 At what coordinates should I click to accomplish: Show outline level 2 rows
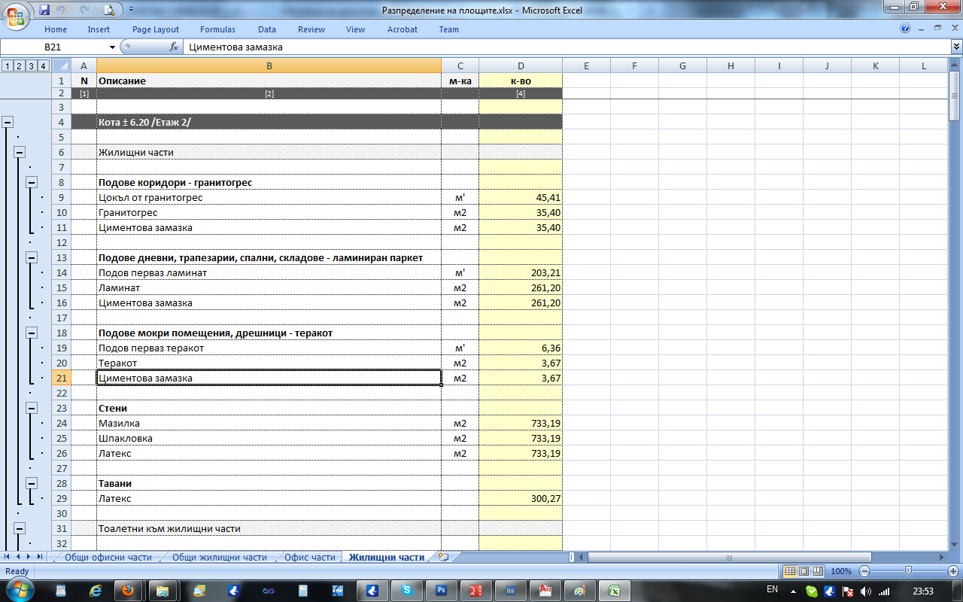coord(19,65)
